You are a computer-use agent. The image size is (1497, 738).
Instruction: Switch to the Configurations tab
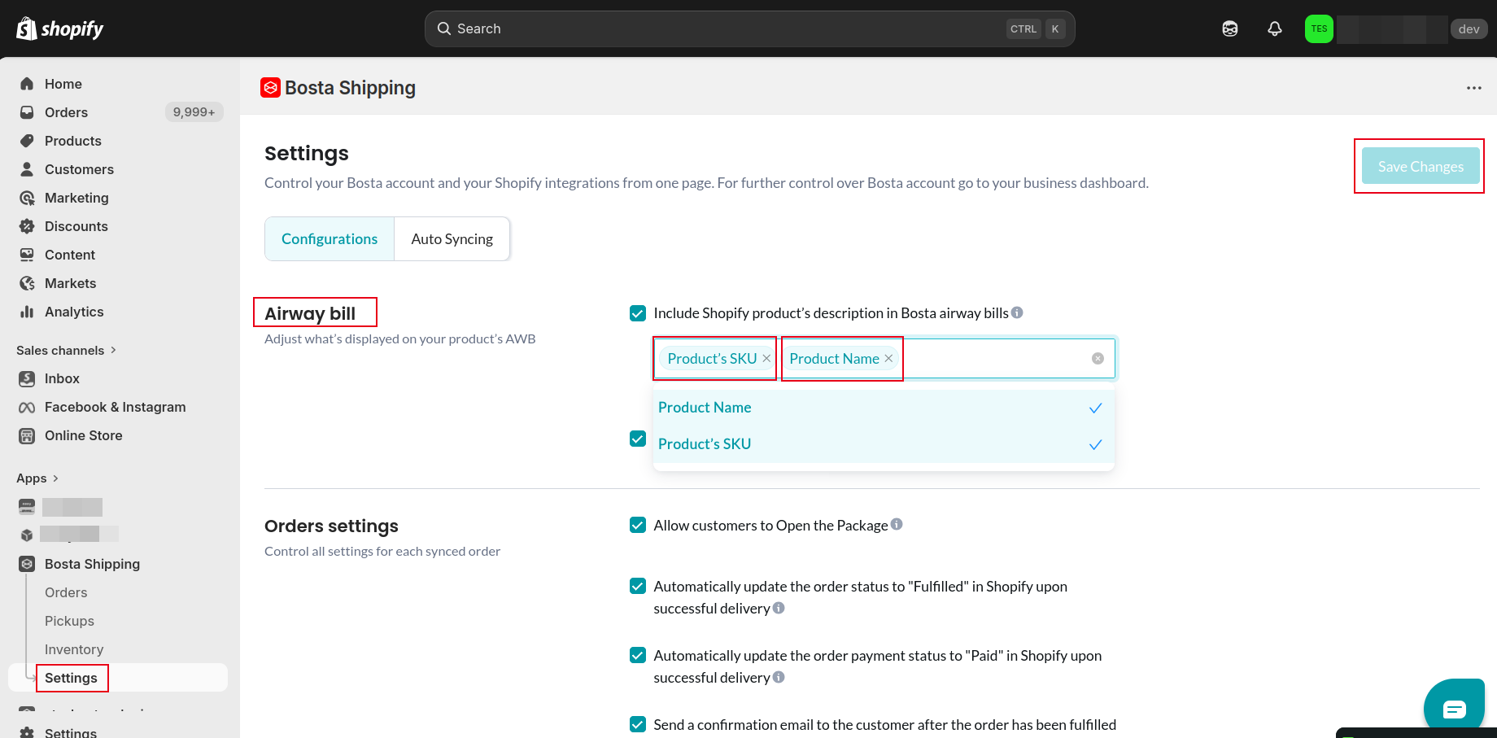tap(330, 238)
